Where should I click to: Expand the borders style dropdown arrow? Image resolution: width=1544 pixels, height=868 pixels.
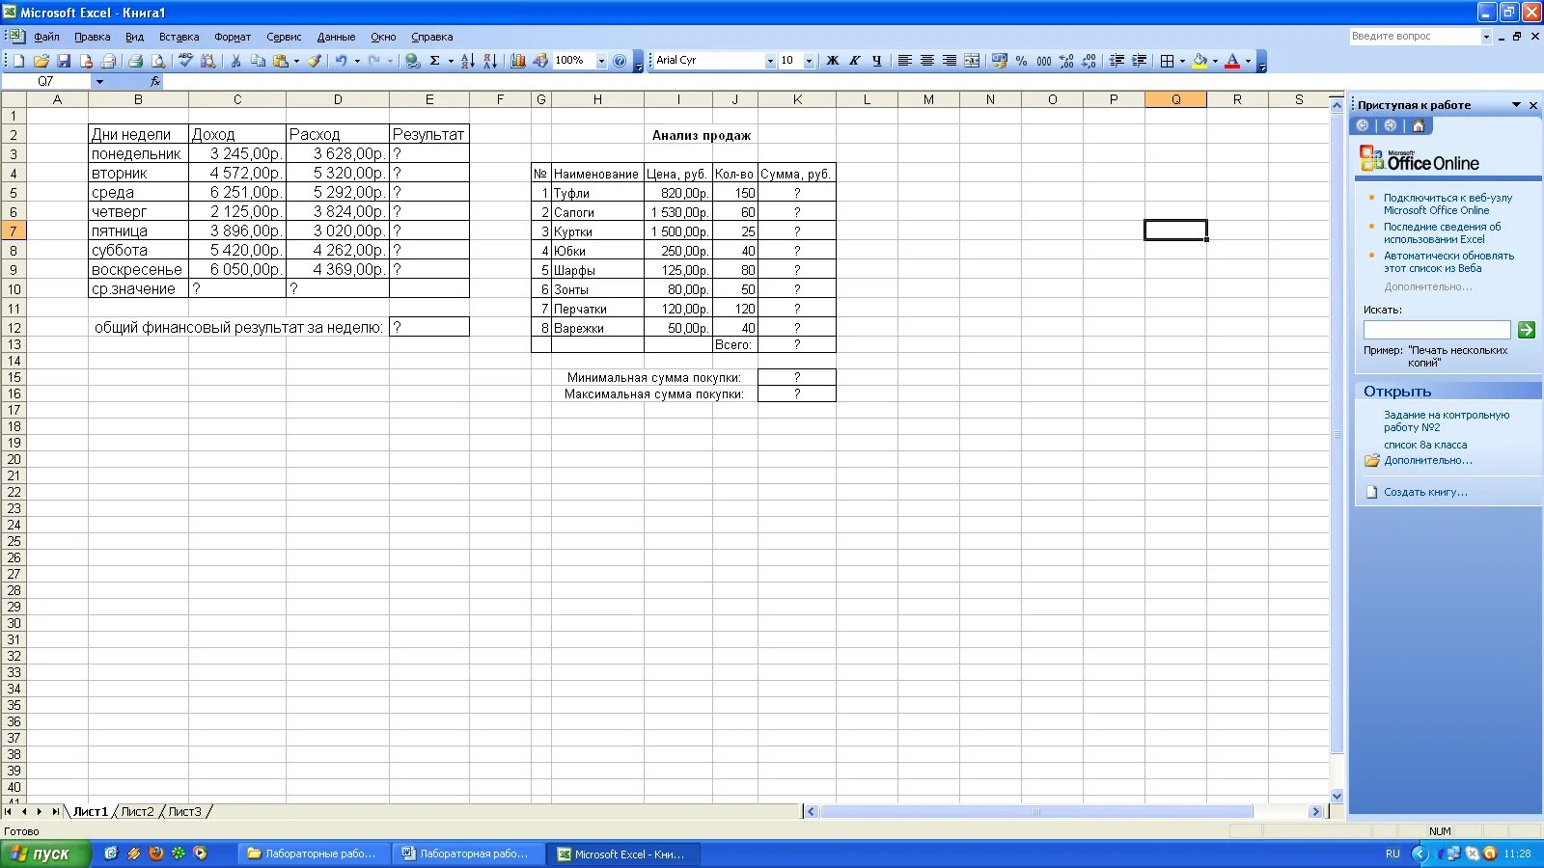click(x=1182, y=61)
